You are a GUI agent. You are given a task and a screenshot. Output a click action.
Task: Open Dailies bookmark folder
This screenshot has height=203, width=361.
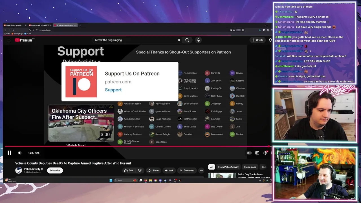click(x=7, y=34)
